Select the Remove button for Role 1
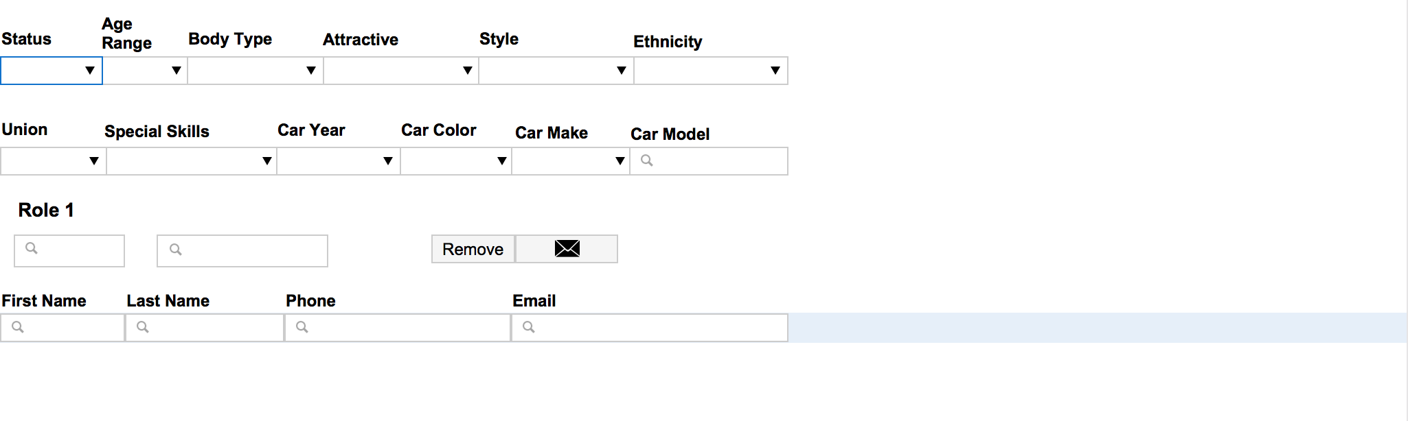The height and width of the screenshot is (421, 1408). coord(473,249)
